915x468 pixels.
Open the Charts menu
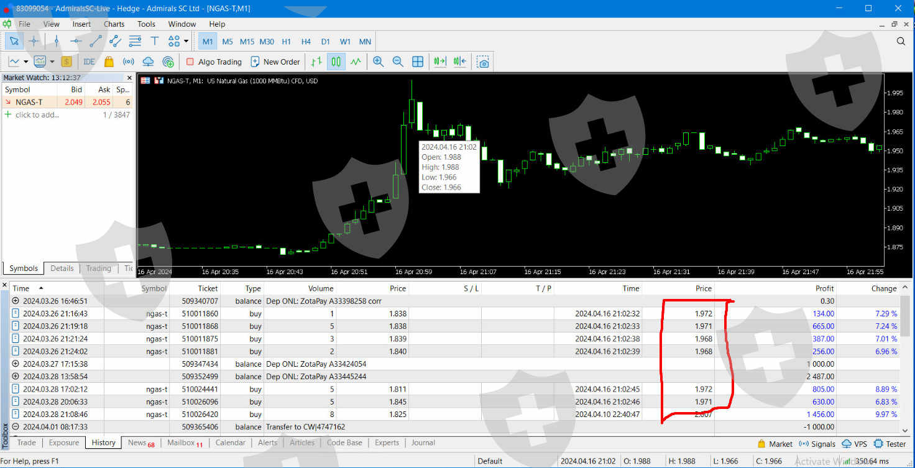[114, 24]
